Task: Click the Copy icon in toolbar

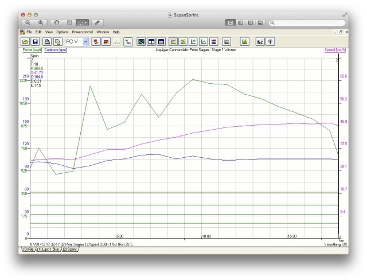Action: click(x=57, y=42)
